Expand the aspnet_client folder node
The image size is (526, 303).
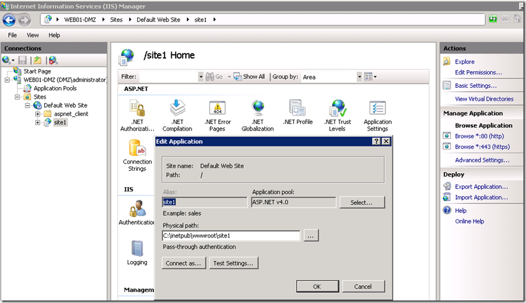38,114
